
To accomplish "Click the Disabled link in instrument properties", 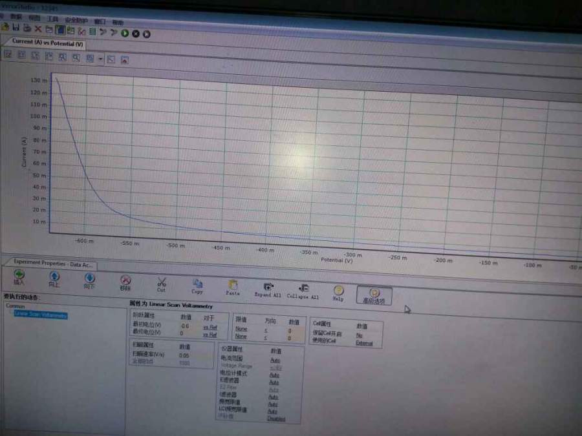I will click(276, 419).
